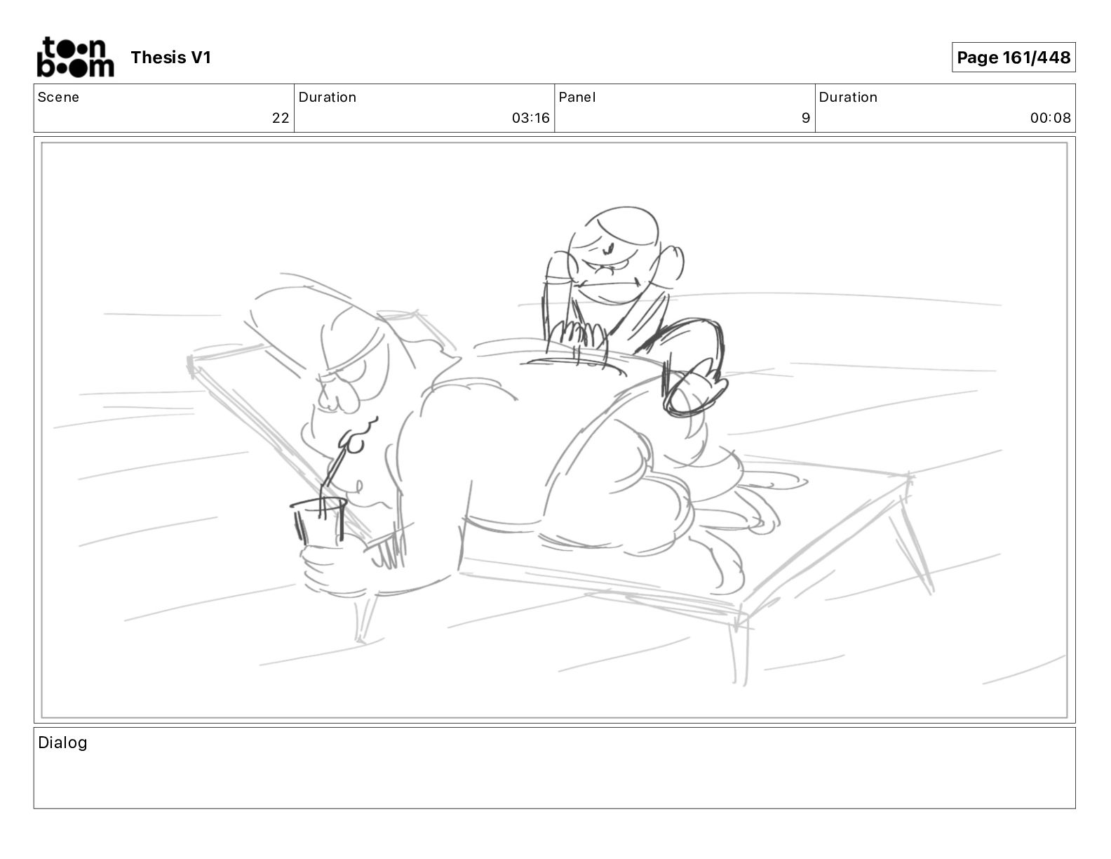Click the 'Page 161/448' indicator

1014,58
